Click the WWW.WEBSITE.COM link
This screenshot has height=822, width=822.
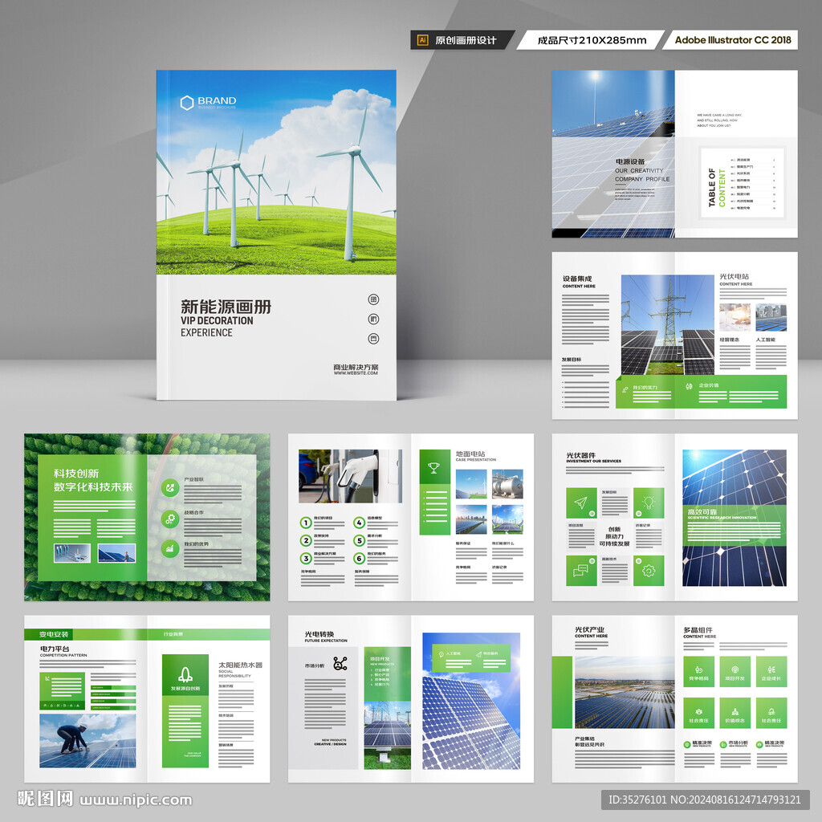356,373
